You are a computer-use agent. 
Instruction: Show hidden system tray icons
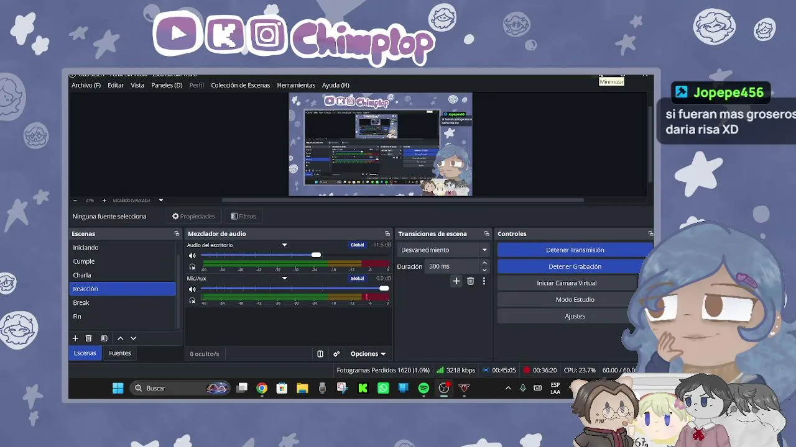(508, 388)
